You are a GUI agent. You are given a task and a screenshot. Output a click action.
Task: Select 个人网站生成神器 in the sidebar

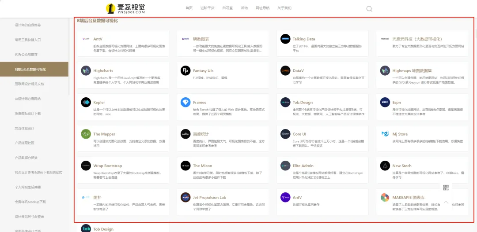(x=28, y=187)
